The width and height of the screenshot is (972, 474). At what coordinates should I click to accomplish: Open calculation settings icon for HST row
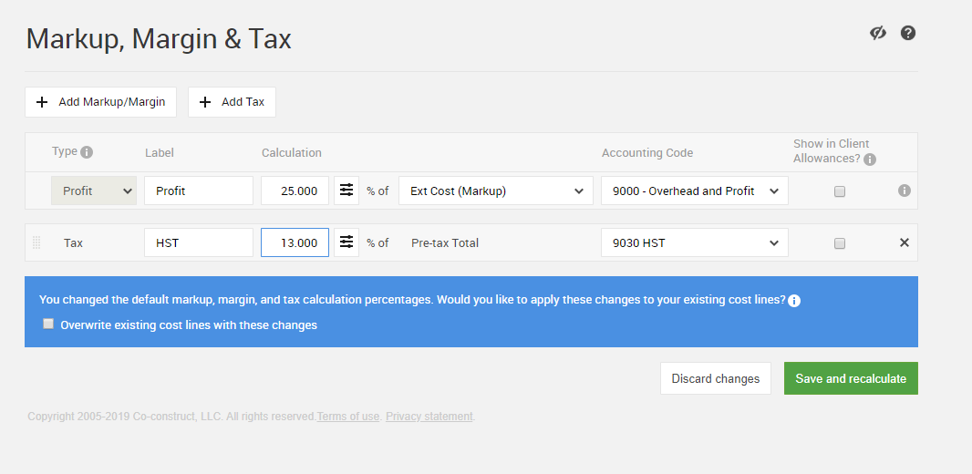coord(346,242)
